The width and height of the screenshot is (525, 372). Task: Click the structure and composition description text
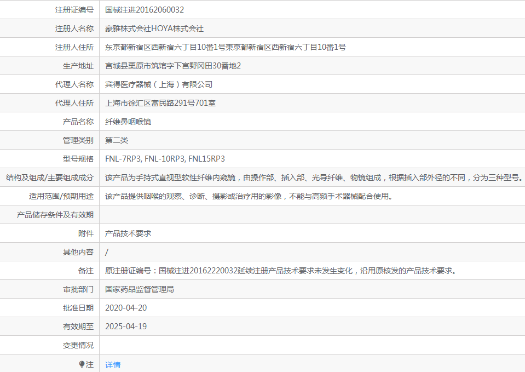click(314, 178)
